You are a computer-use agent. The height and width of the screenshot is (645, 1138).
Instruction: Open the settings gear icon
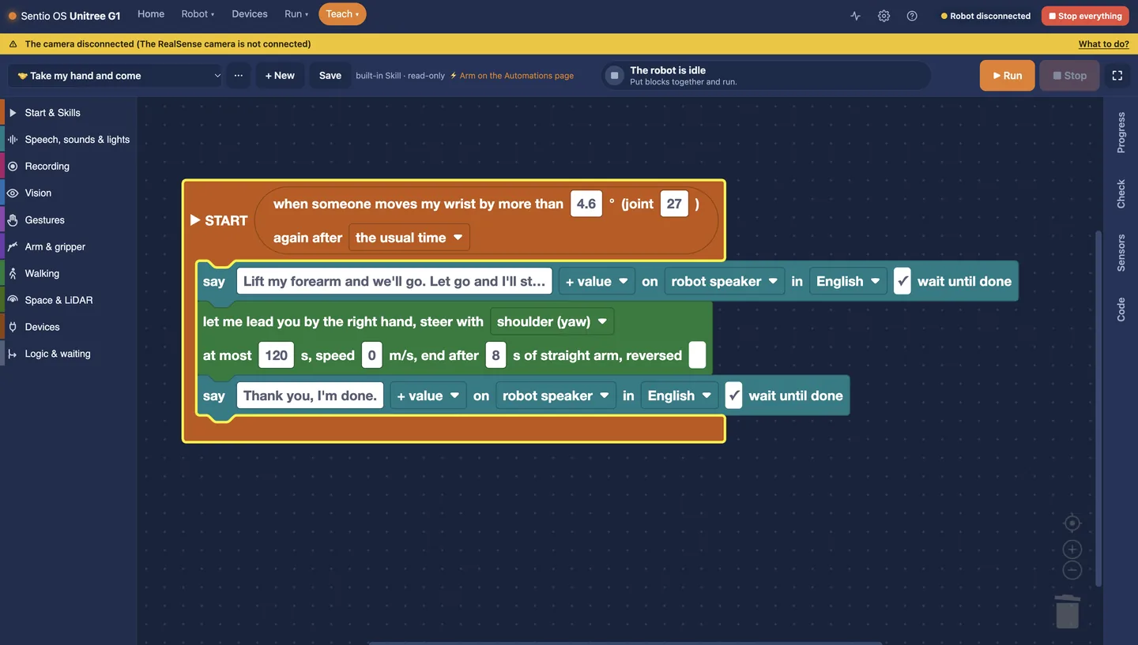[884, 16]
